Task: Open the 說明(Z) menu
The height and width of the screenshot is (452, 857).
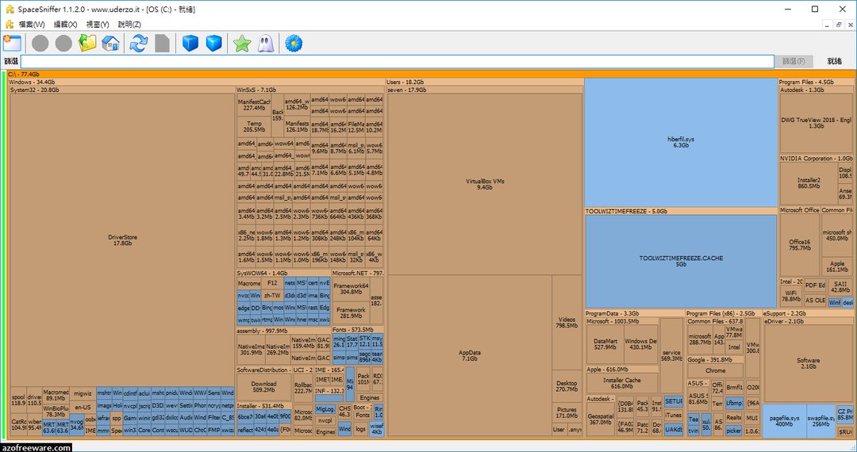Action: [x=129, y=25]
